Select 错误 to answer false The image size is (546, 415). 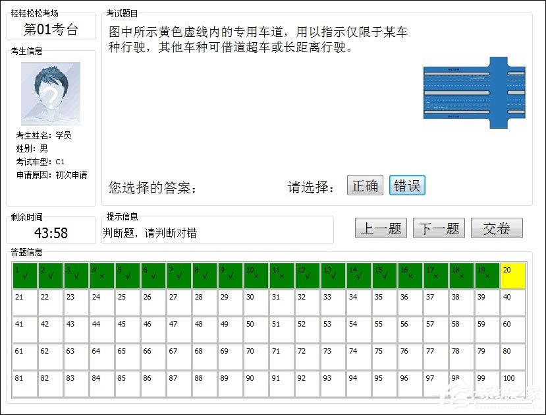pos(407,185)
